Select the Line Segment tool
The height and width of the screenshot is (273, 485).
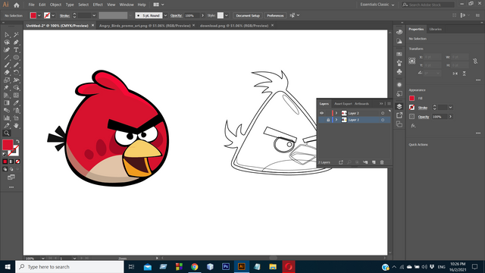click(x=7, y=58)
